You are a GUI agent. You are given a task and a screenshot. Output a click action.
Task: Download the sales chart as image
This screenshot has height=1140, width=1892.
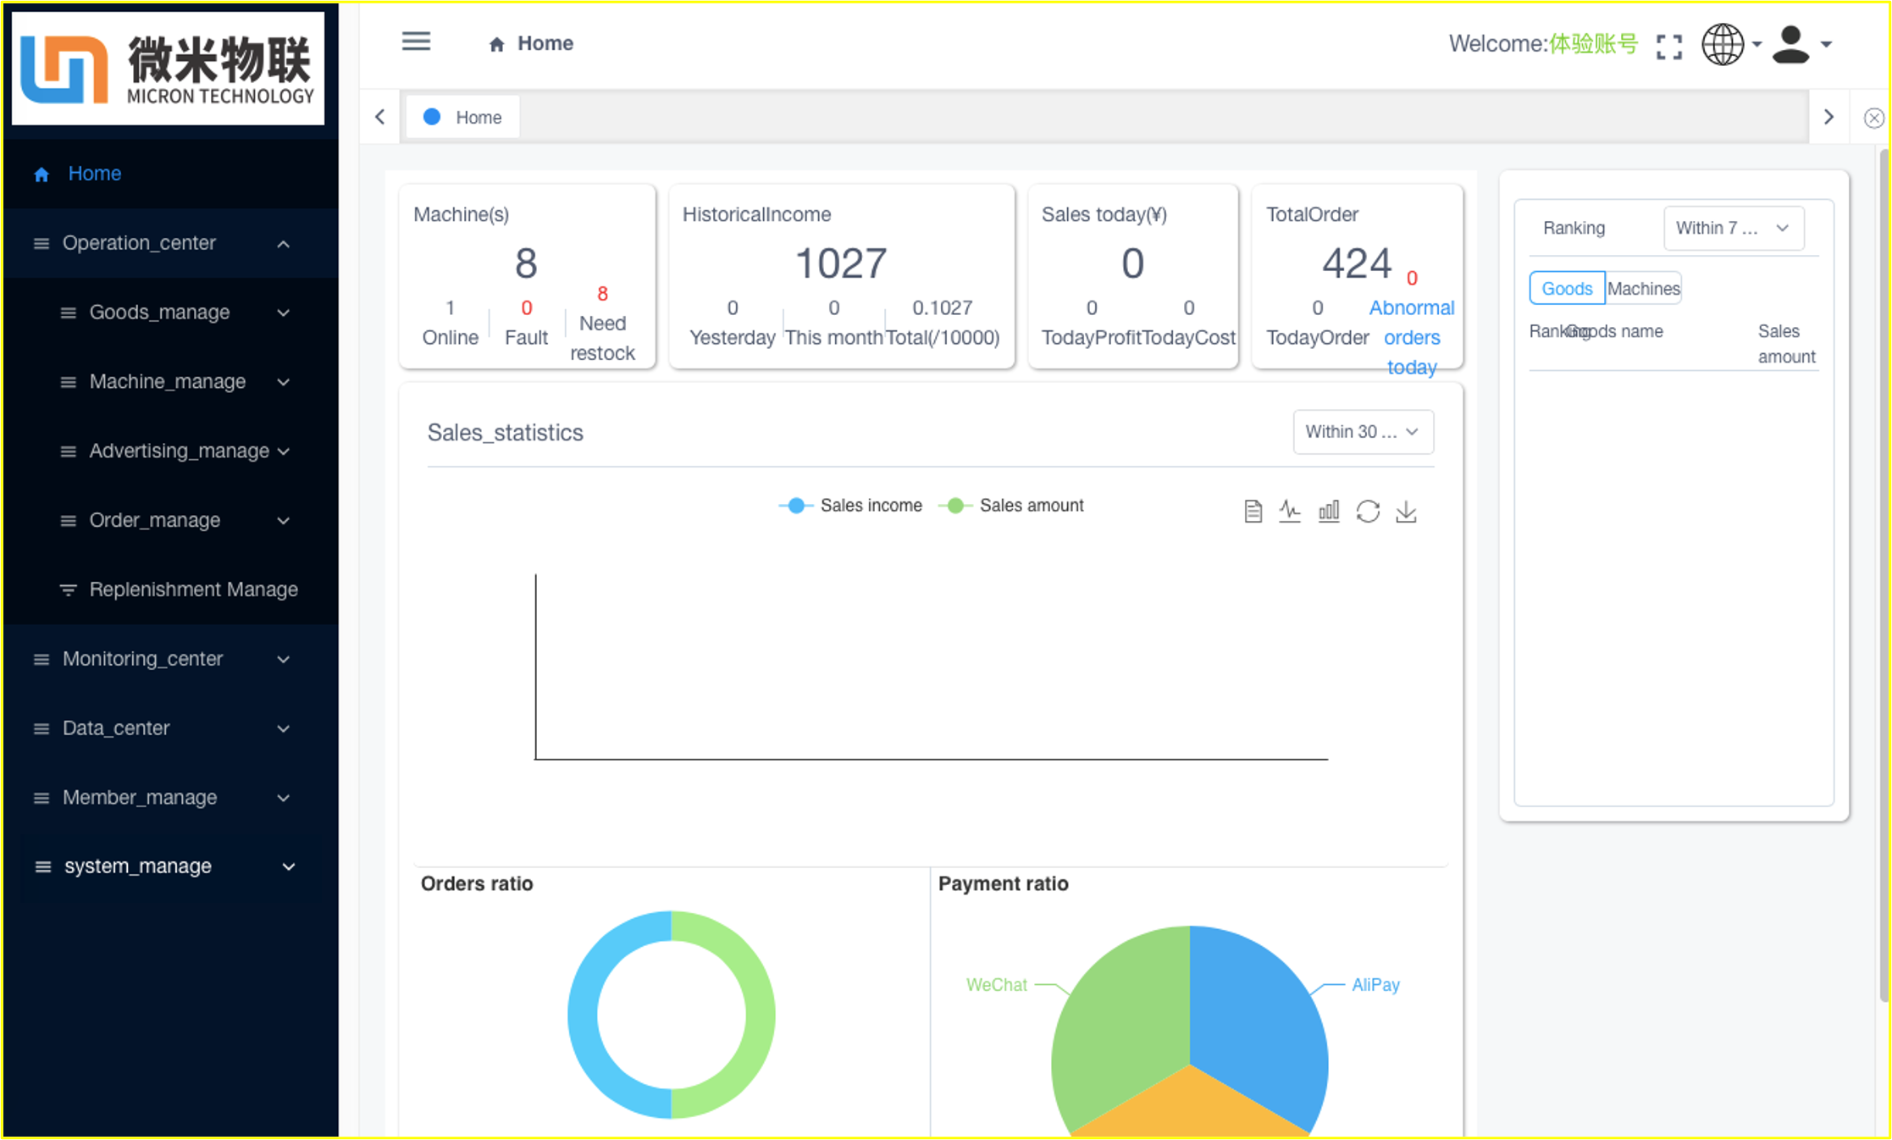(x=1406, y=512)
